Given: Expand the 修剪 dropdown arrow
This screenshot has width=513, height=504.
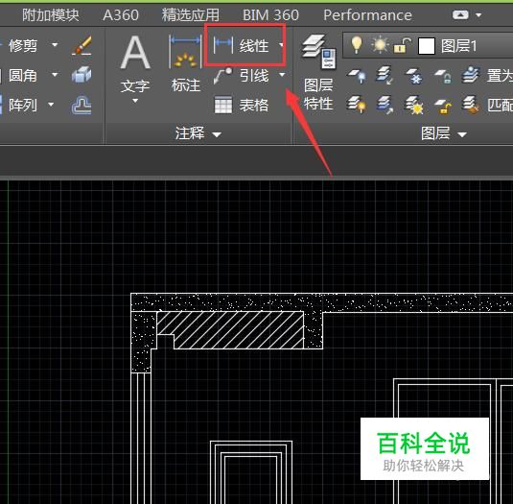Looking at the screenshot, I should point(55,44).
